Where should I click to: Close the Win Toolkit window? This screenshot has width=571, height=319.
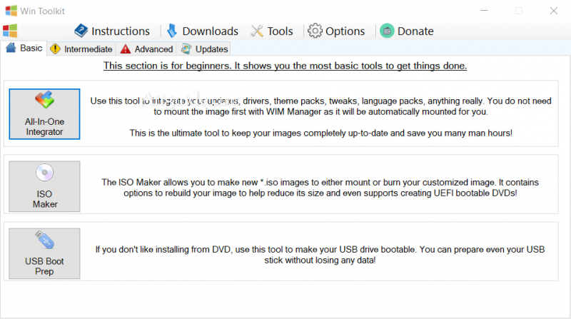[554, 11]
